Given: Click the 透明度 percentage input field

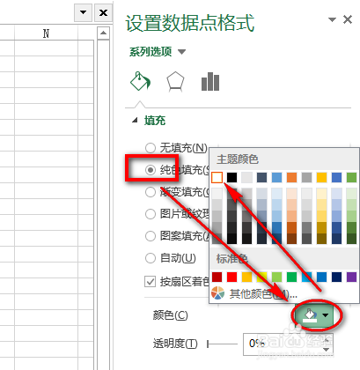Looking at the screenshot, I should pyautogui.click(x=283, y=344).
